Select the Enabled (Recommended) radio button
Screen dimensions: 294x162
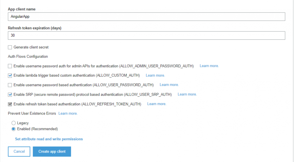click(13, 129)
